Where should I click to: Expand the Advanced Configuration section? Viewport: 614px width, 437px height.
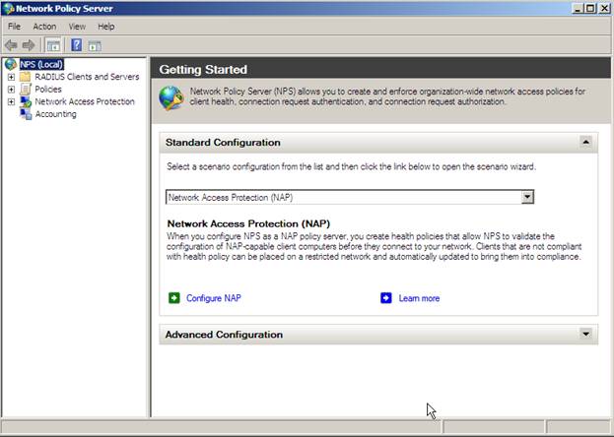click(x=586, y=335)
